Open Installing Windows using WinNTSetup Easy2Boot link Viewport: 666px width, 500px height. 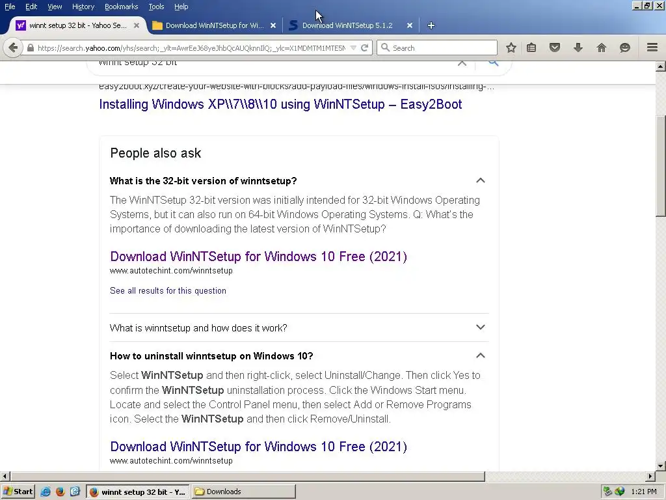[x=280, y=104]
